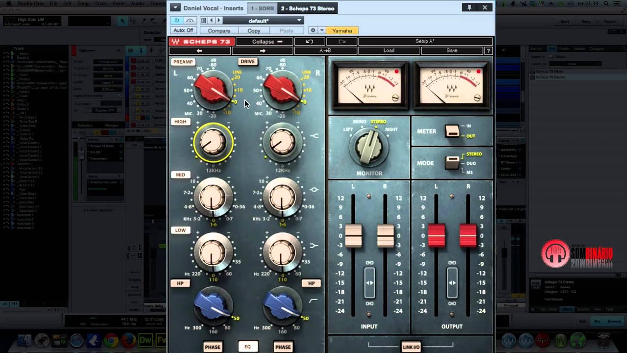This screenshot has width=627, height=353.
Task: Click the right output red fader handle
Action: (x=468, y=236)
